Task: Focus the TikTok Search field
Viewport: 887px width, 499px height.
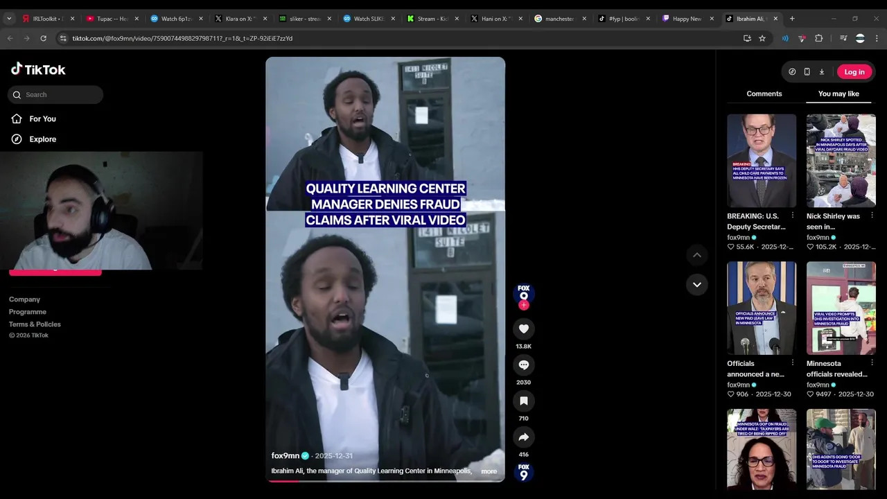Action: click(55, 95)
